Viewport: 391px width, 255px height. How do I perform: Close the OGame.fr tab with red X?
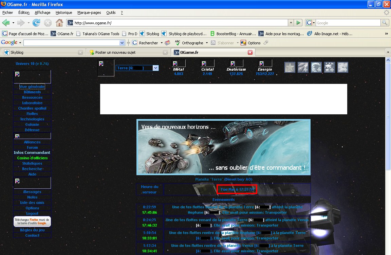[x=250, y=52]
